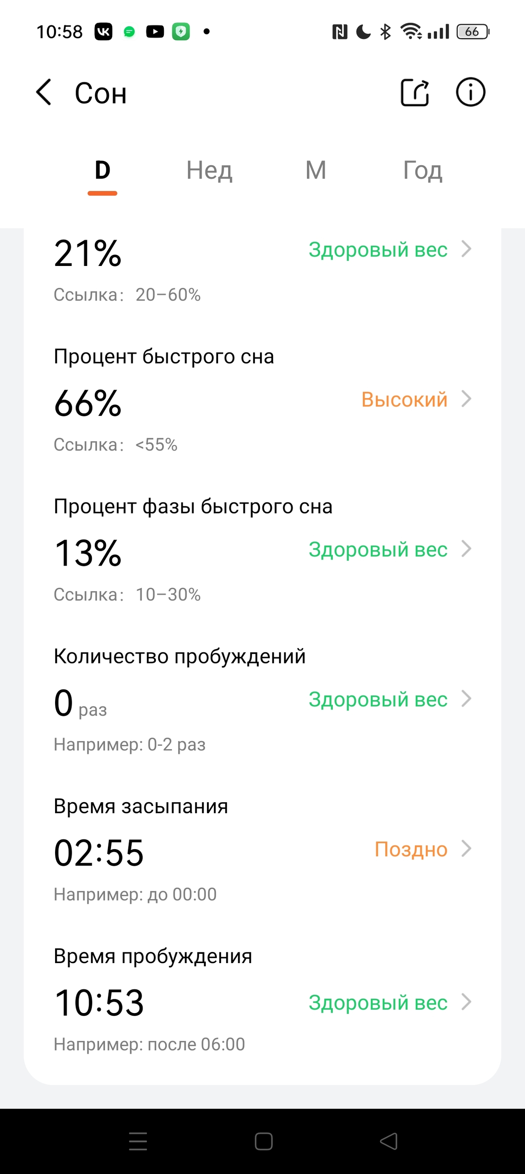
Task: Open the Высокий status for 66% value
Action: pos(404,400)
